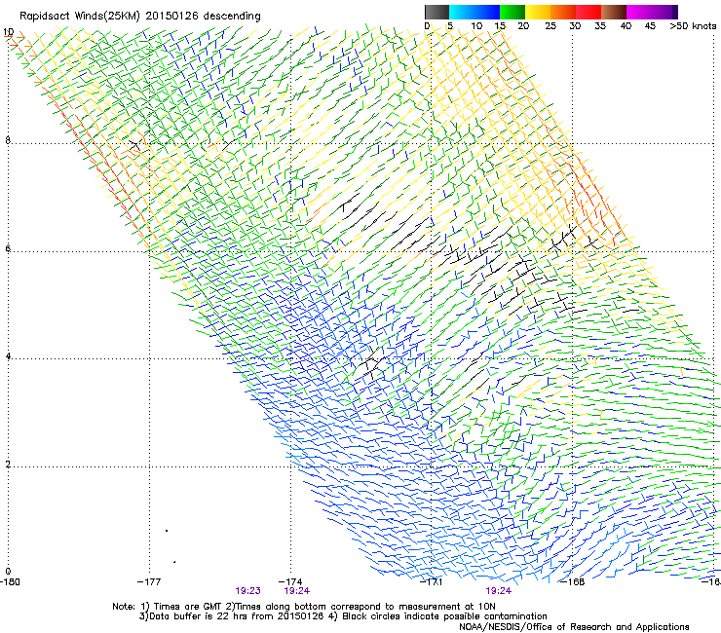Click the yellow 20-25 knots legend swatch
Screen dimensions: 721x633
point(538,12)
